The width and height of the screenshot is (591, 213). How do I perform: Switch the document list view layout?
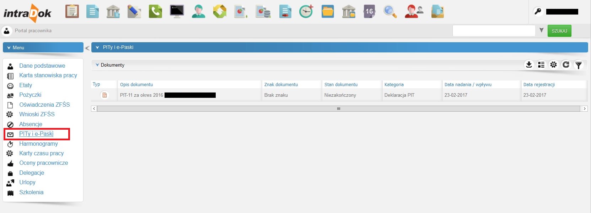click(x=541, y=65)
